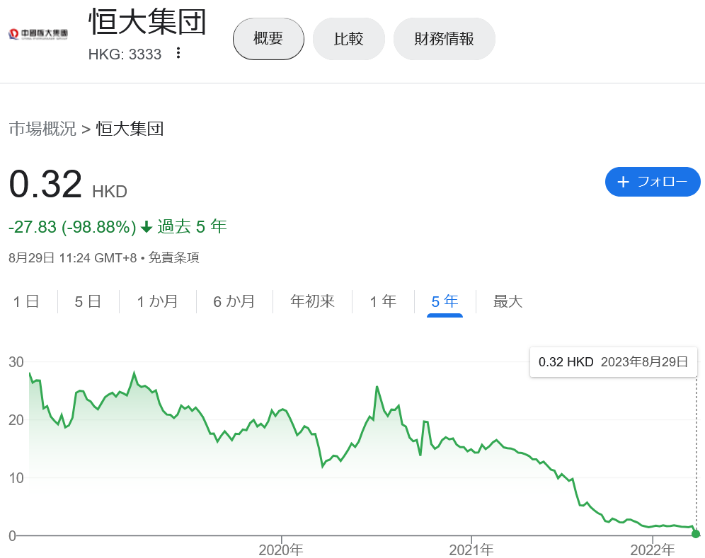The width and height of the screenshot is (705, 558).
Task: Click the 20 y-axis label
Action: click(16, 420)
